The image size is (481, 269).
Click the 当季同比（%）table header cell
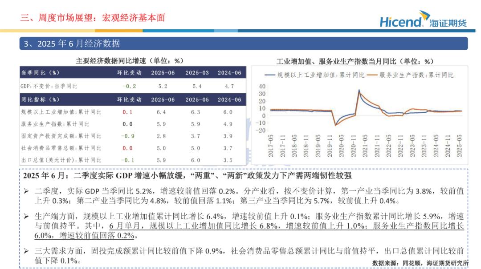click(40, 73)
